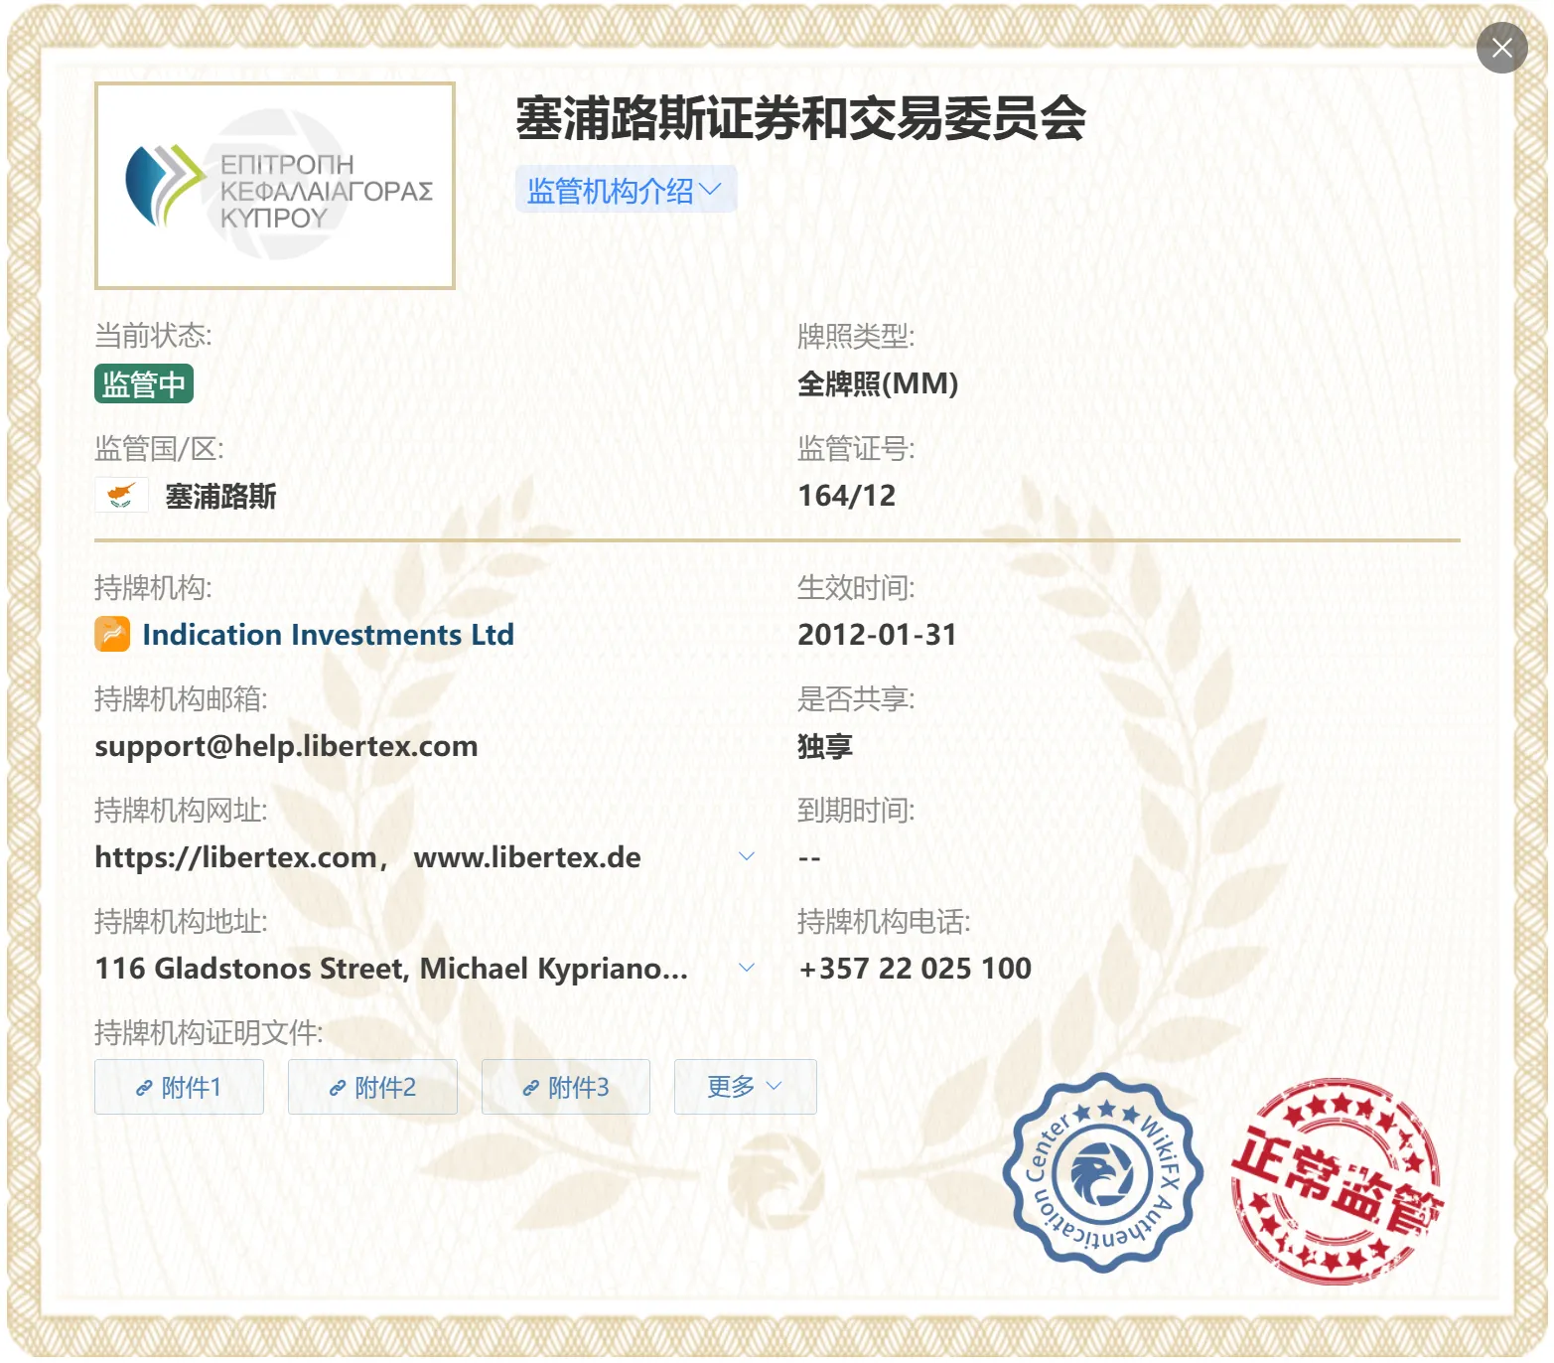Click the license number 164/12
Image resolution: width=1554 pixels, height=1363 pixels.
847,496
